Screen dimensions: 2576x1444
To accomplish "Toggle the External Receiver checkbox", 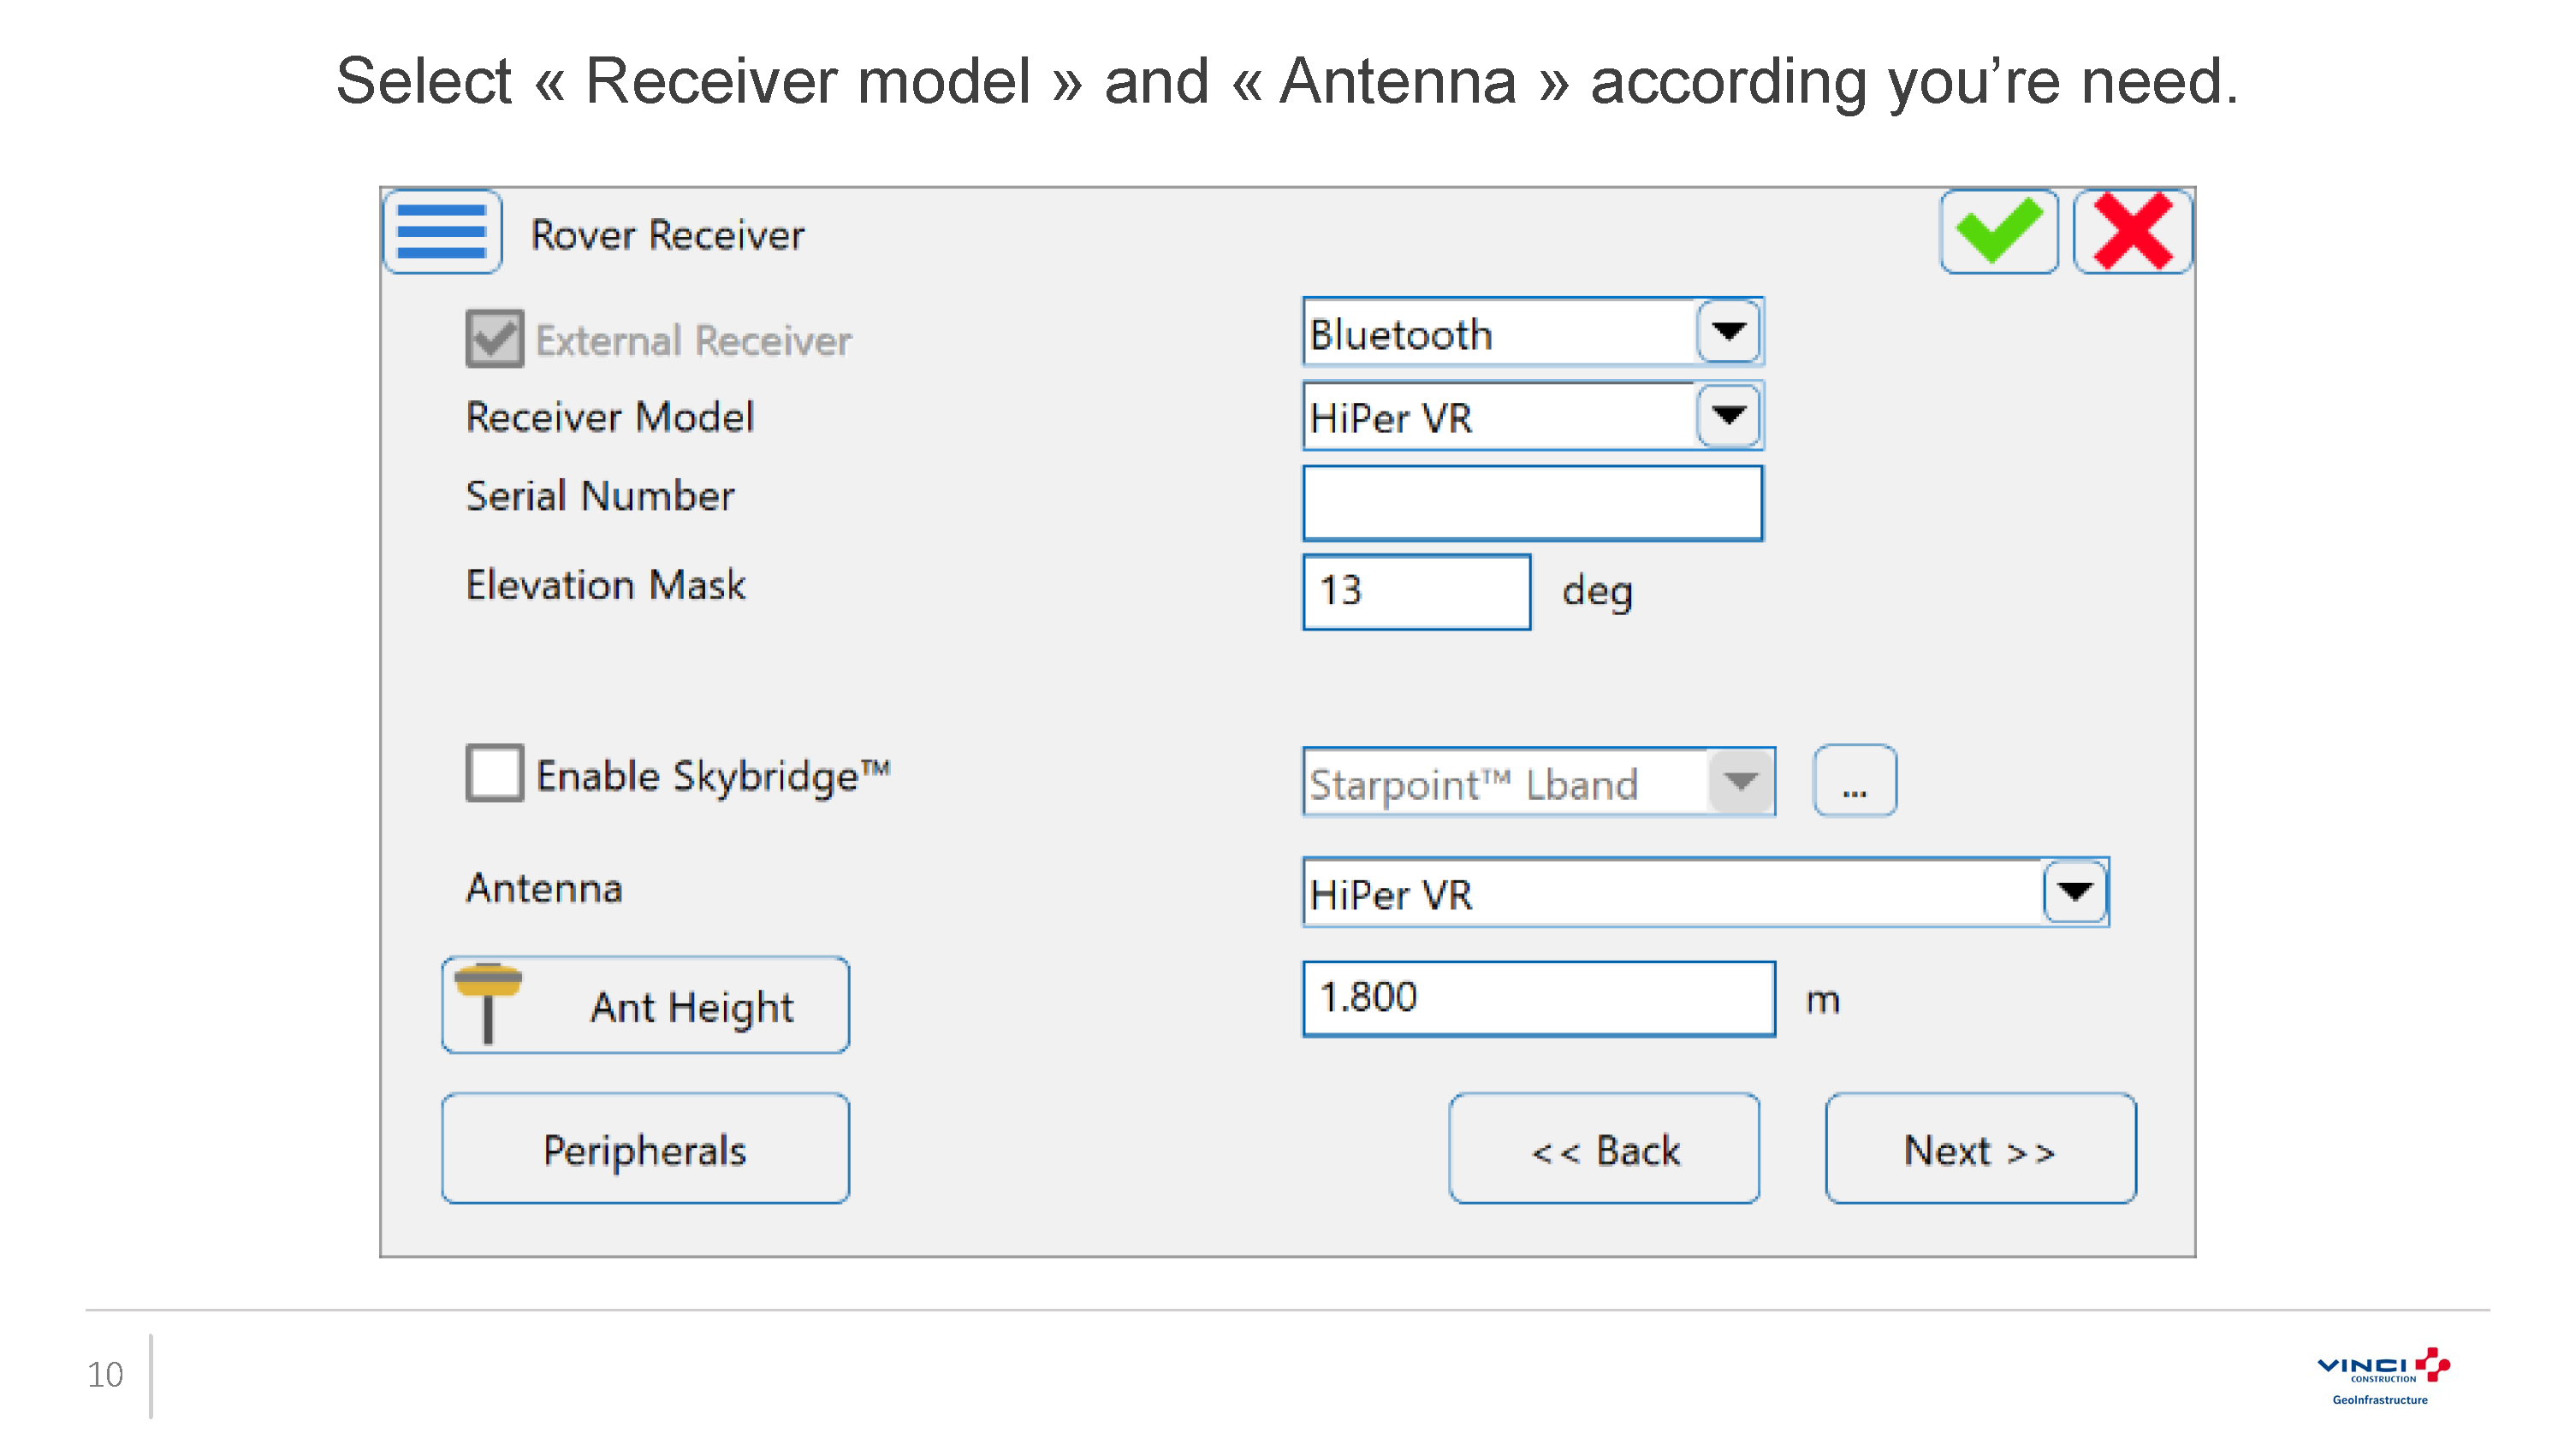I will point(494,339).
